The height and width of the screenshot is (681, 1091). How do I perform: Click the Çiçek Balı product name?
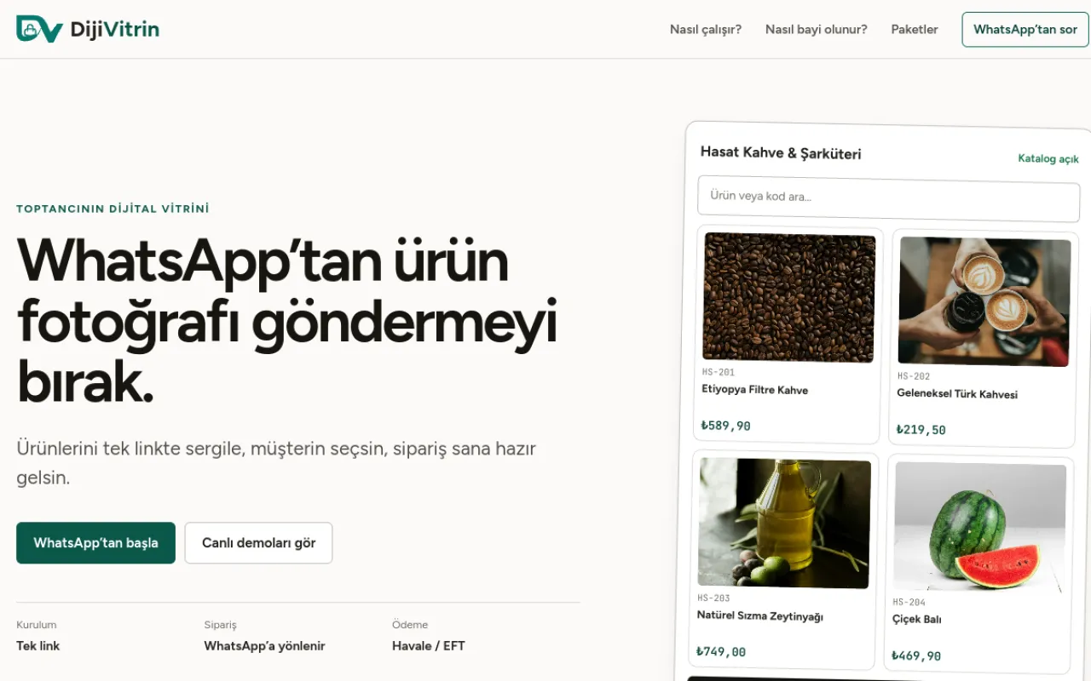click(917, 620)
